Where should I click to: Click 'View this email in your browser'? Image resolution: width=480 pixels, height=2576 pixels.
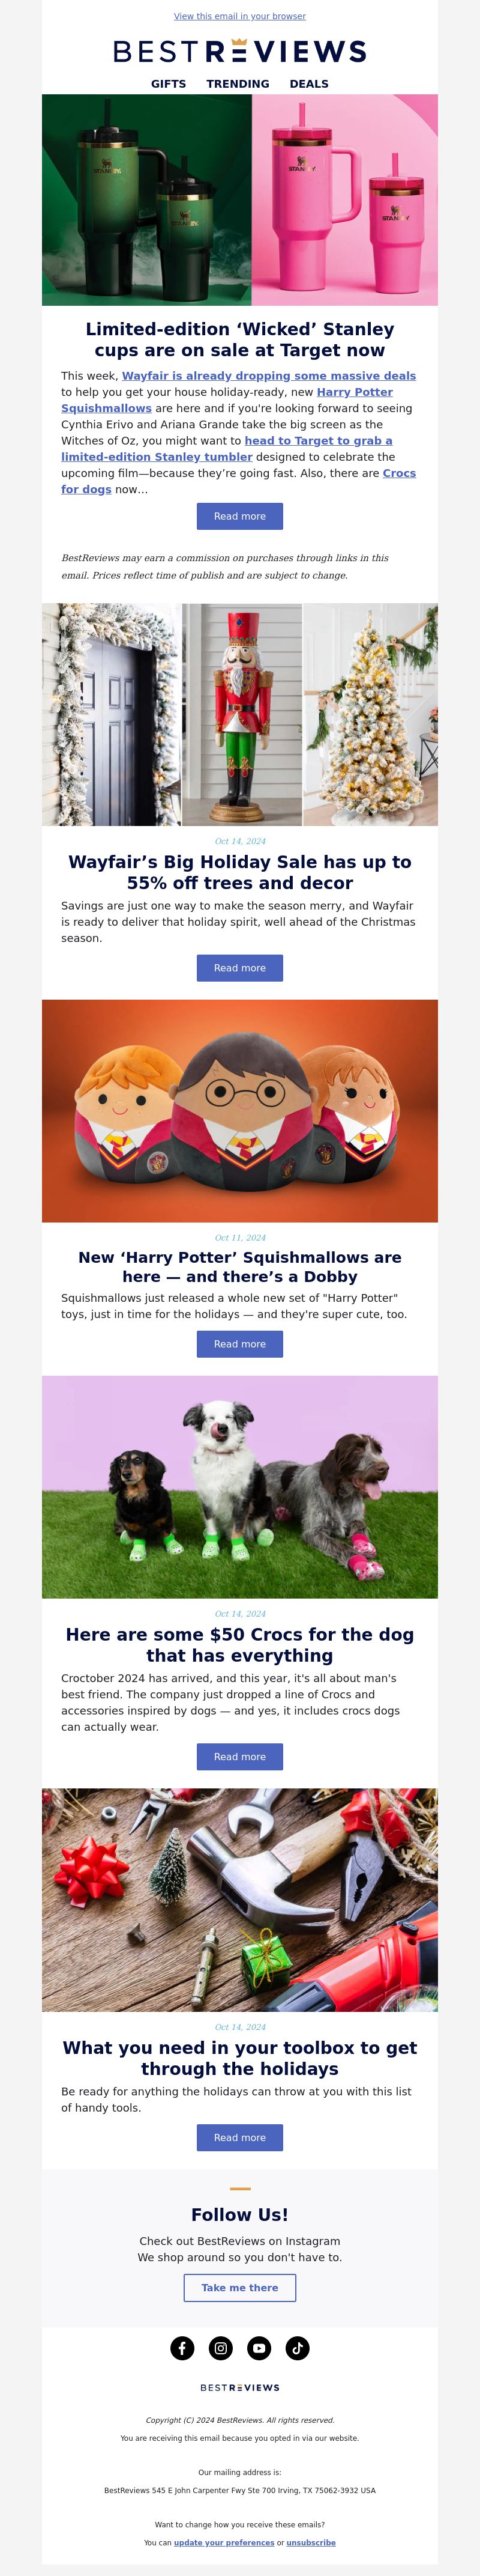pyautogui.click(x=239, y=16)
